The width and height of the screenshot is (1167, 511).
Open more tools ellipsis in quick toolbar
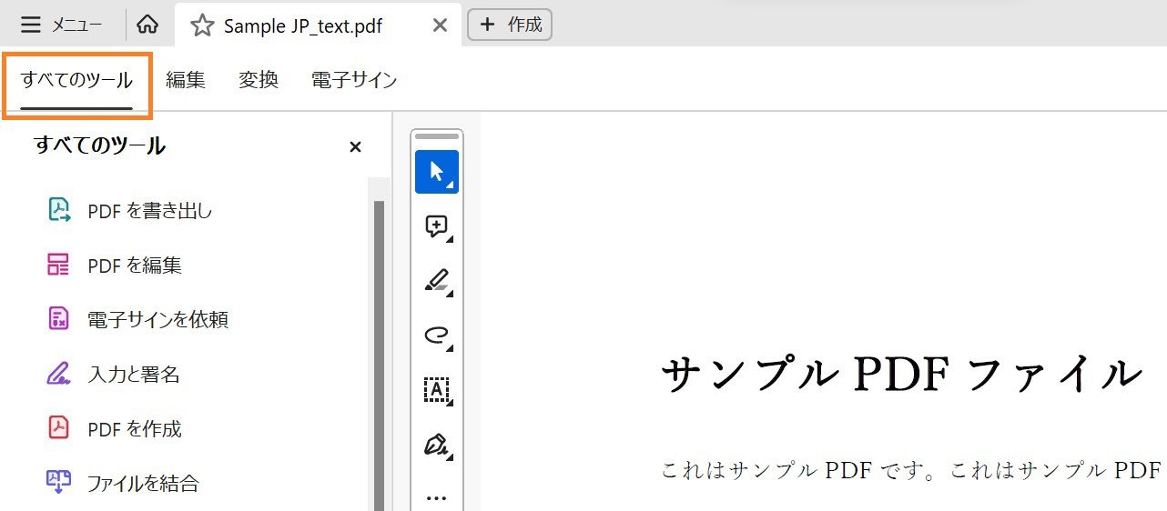pyautogui.click(x=437, y=497)
